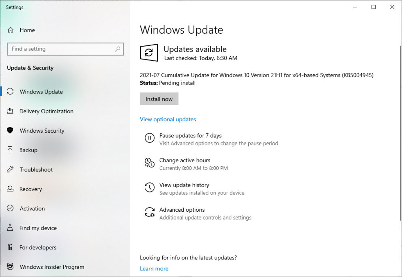Viewport: 402px width, 277px height.
Task: Click the Windows Security shield icon
Action: pos(10,131)
